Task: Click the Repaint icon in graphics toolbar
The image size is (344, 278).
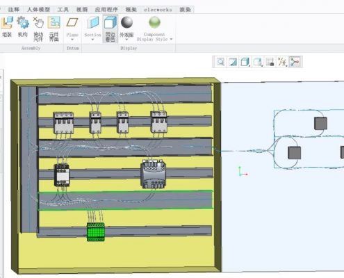Action: [233, 62]
